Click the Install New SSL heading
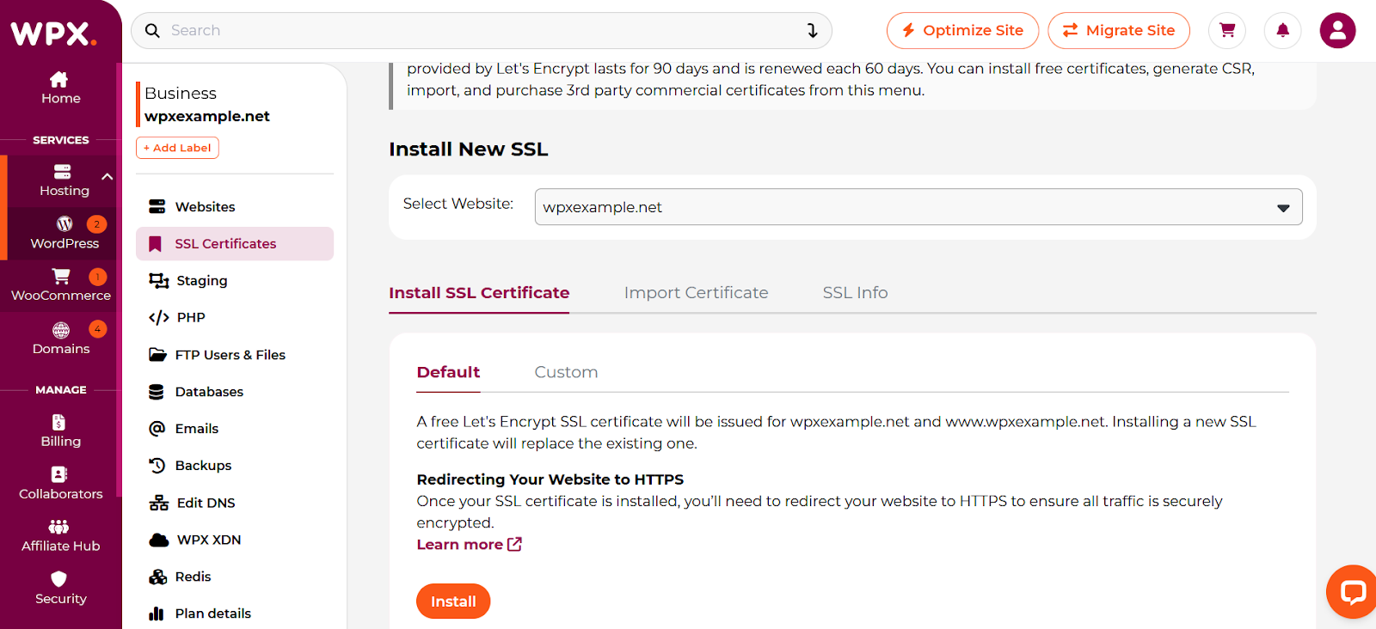The width and height of the screenshot is (1376, 629). (x=468, y=150)
